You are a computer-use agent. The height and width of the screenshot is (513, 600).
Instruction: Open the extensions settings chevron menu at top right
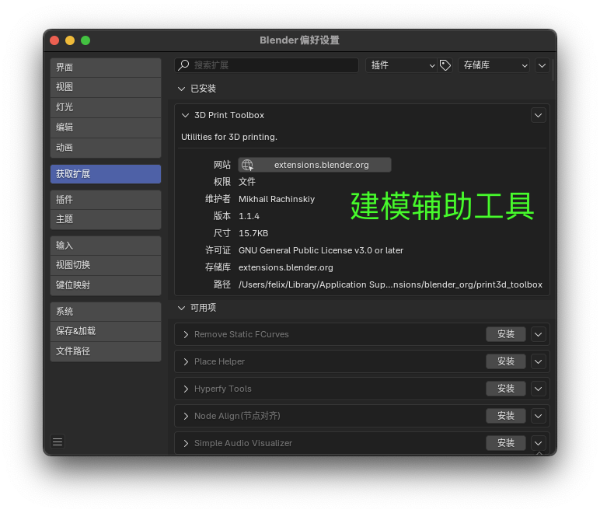click(x=542, y=65)
